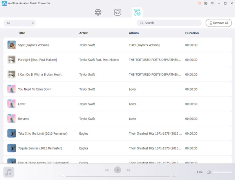Sort by the Title column header
The height and width of the screenshot is (180, 235).
pyautogui.click(x=22, y=33)
